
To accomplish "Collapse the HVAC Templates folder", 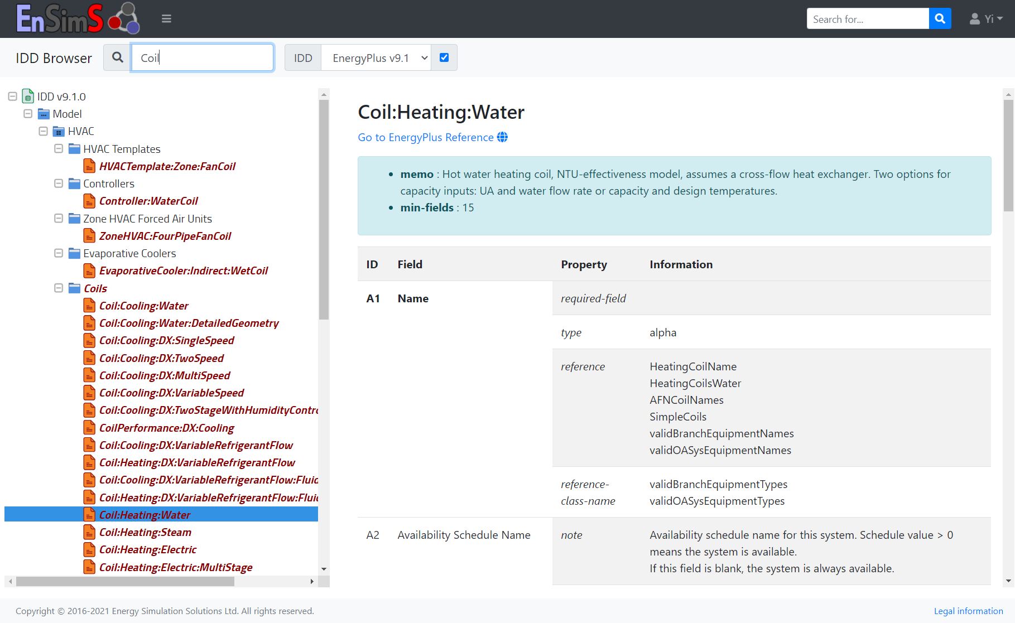I will pos(59,149).
